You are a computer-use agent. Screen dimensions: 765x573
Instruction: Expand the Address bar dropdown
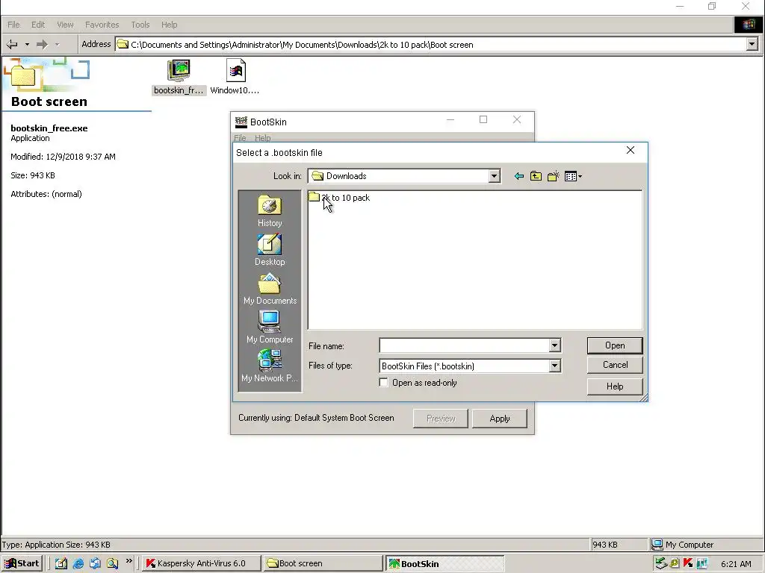752,44
